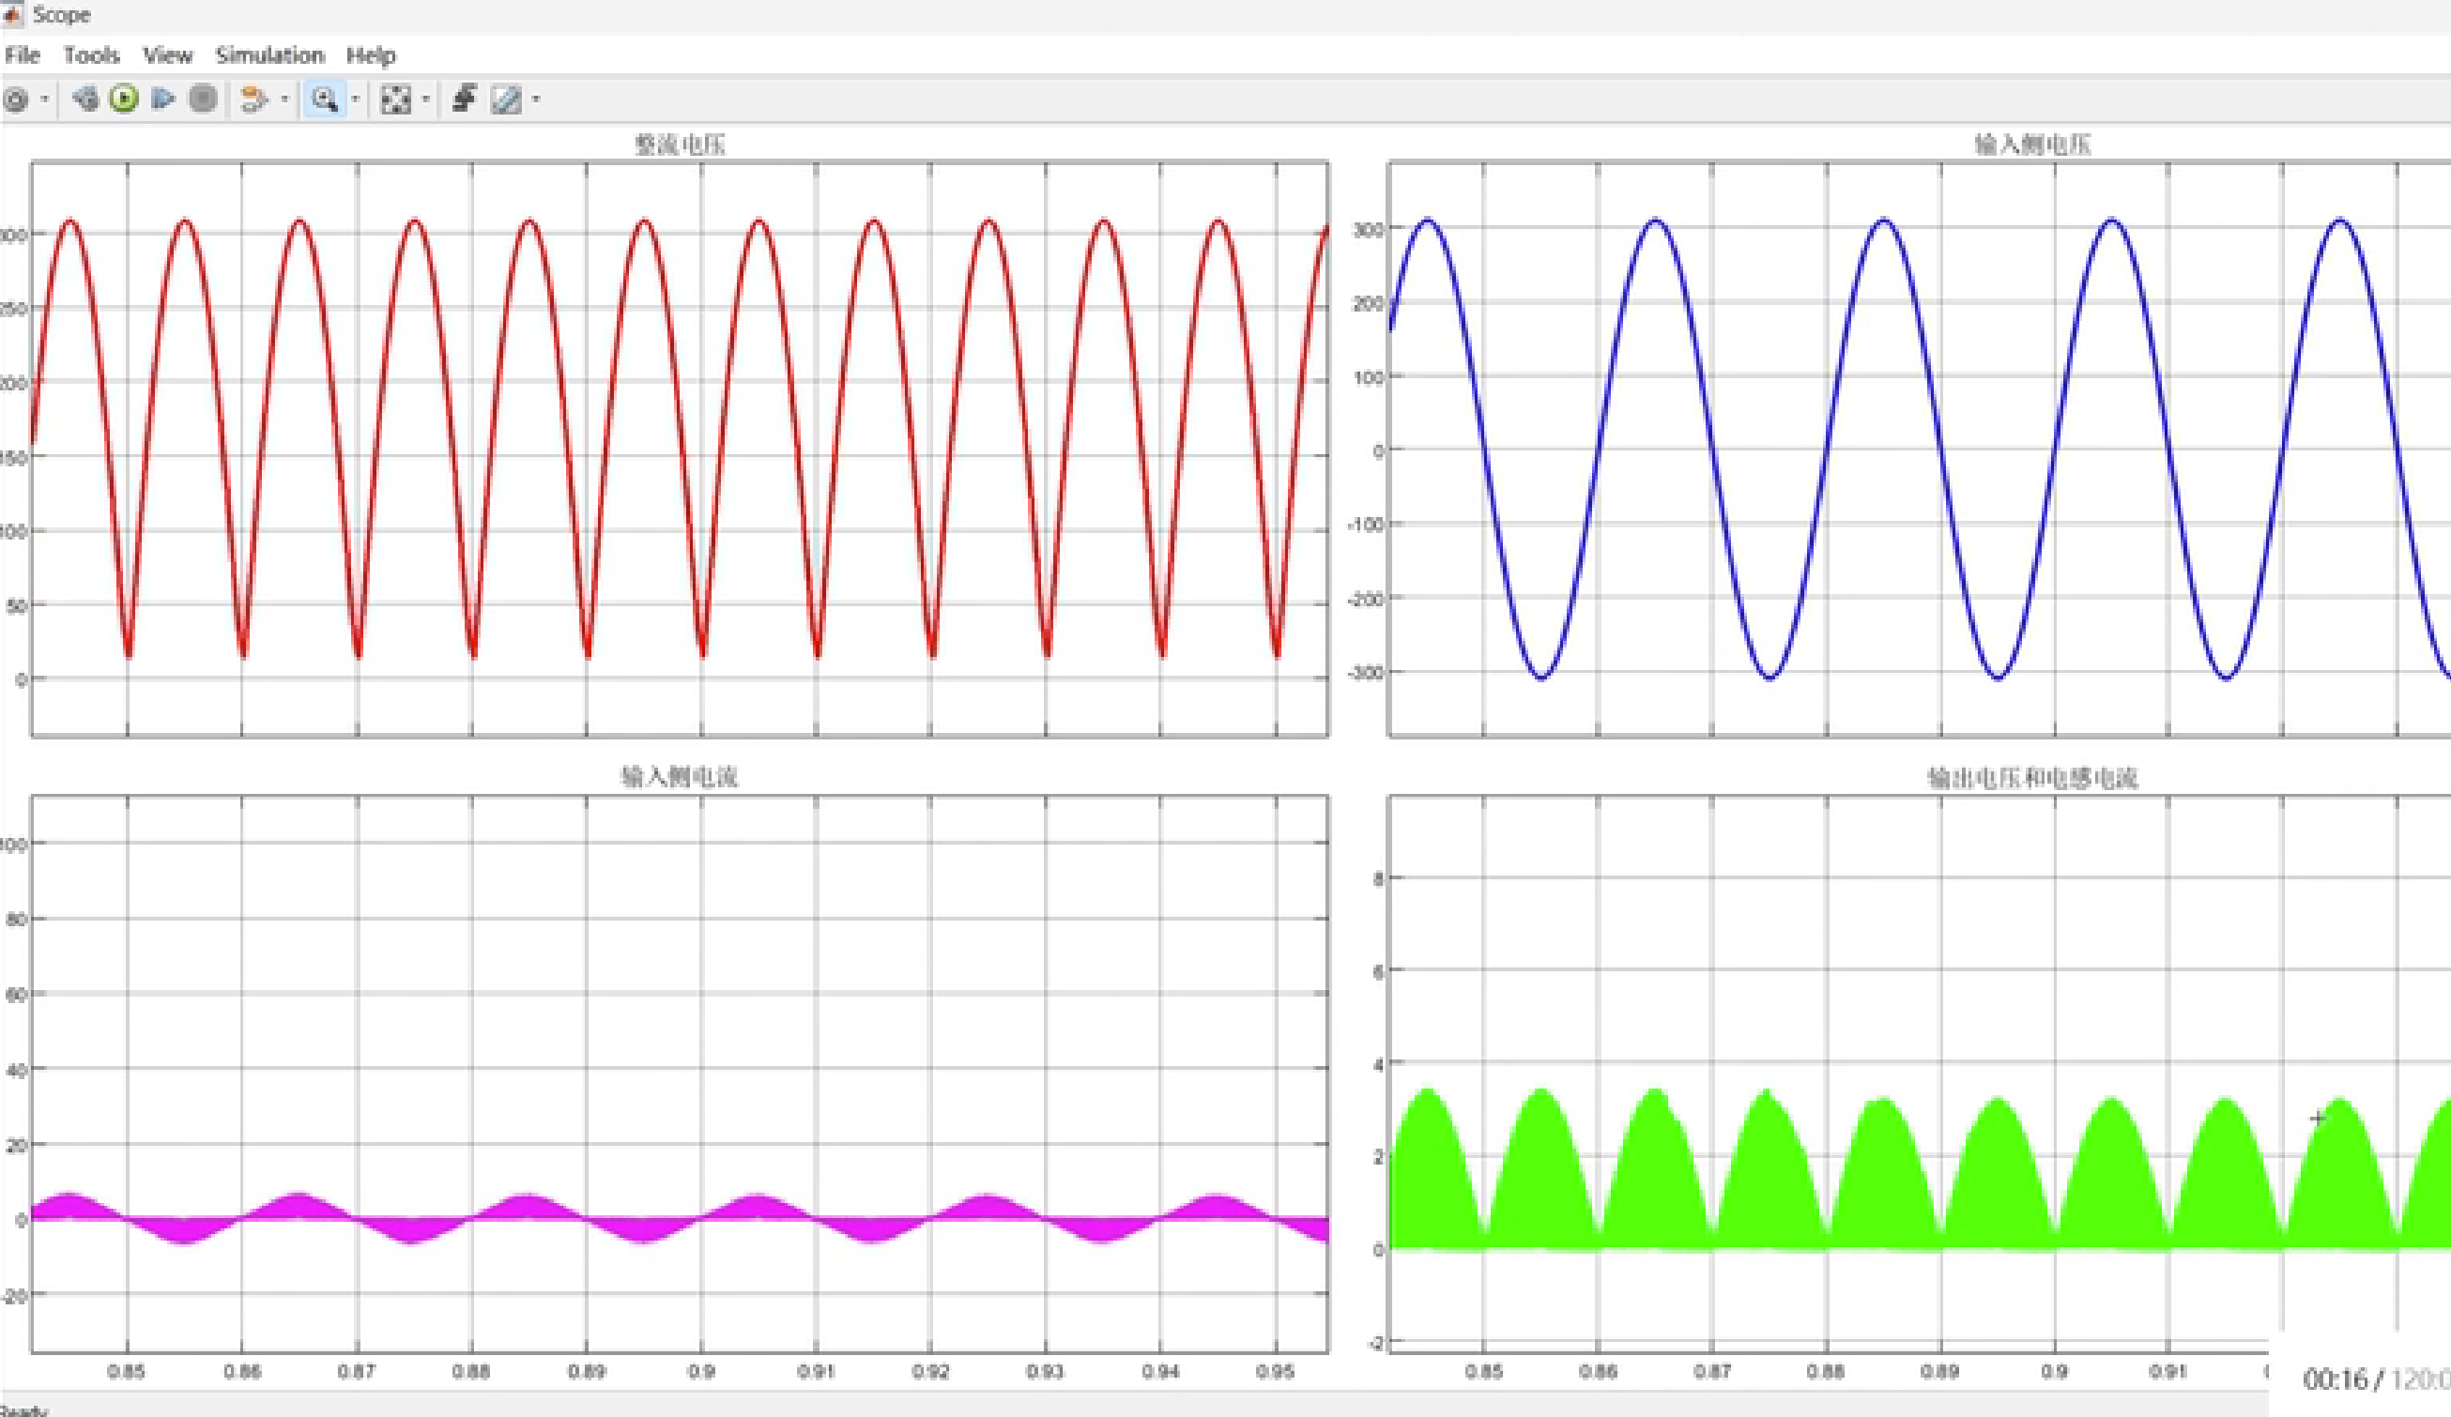Image resolution: width=2451 pixels, height=1417 pixels.
Task: Click inside the red rectified voltage plot
Action: pos(680,449)
